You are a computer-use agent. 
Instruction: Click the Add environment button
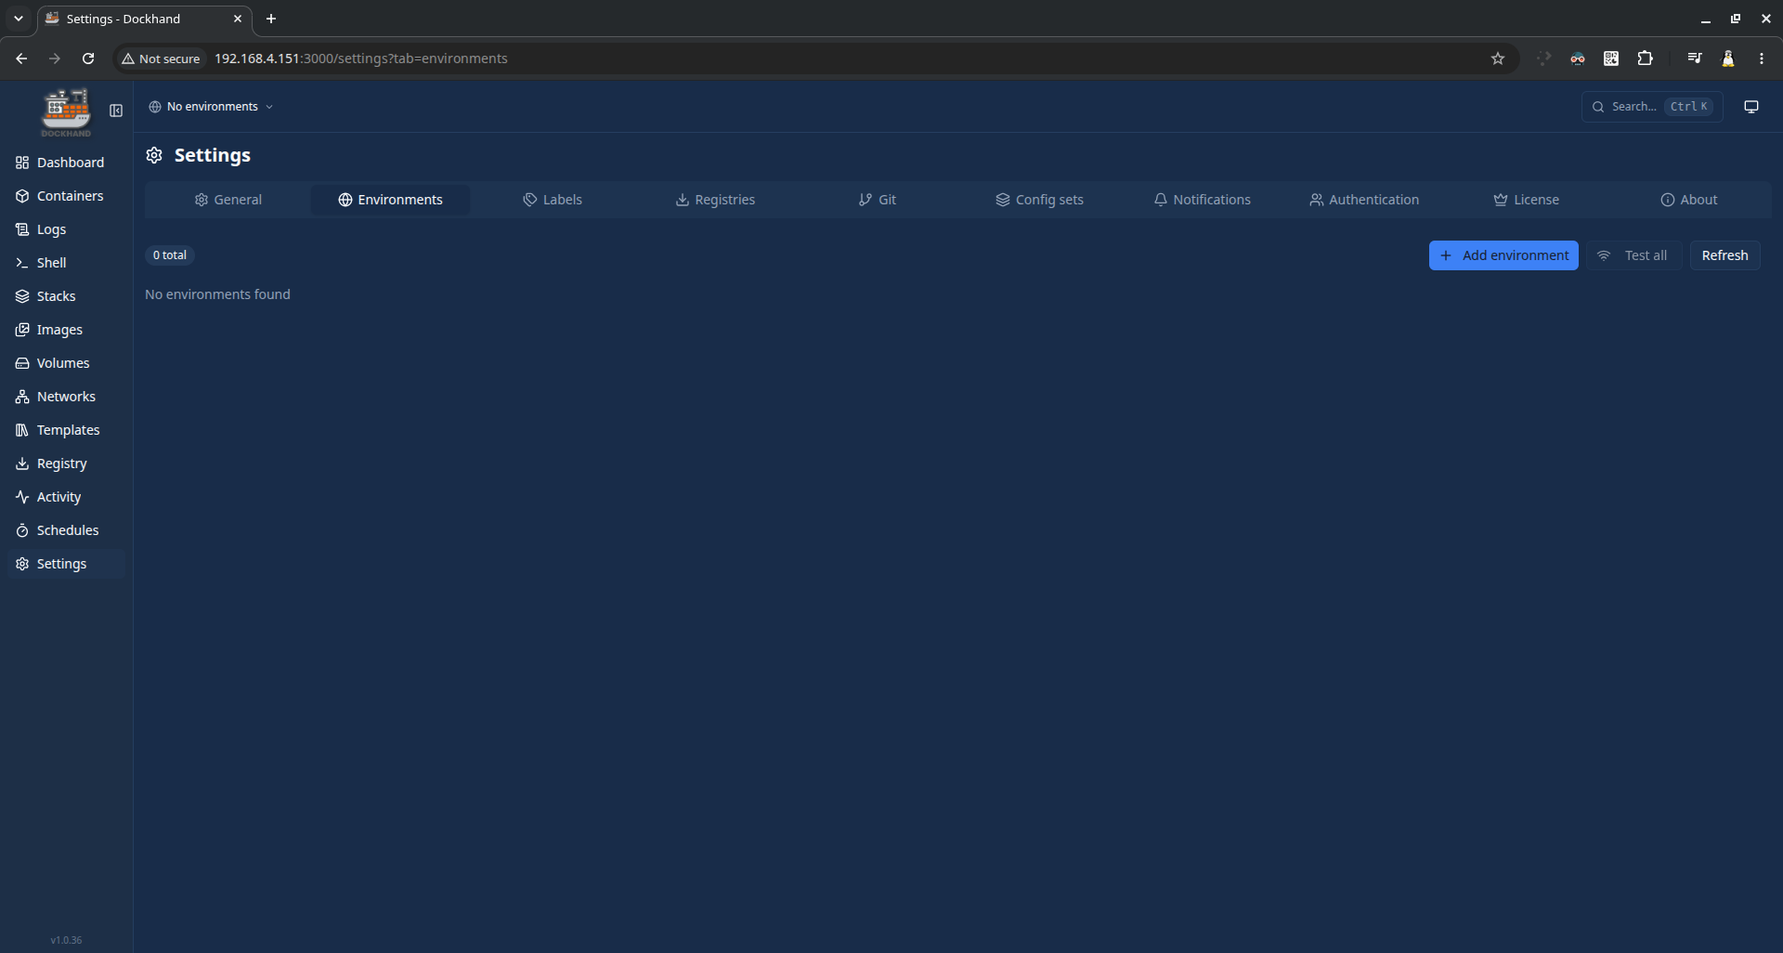pos(1503,255)
